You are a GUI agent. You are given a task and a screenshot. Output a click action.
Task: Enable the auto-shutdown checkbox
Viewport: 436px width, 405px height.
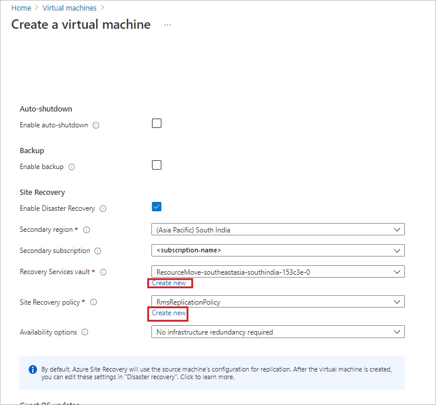point(157,123)
